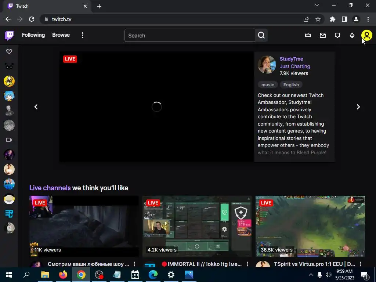Screen dimensions: 376x282
Task: Open the Смотрим ваши любимые шоу stream title
Action: coord(88,264)
